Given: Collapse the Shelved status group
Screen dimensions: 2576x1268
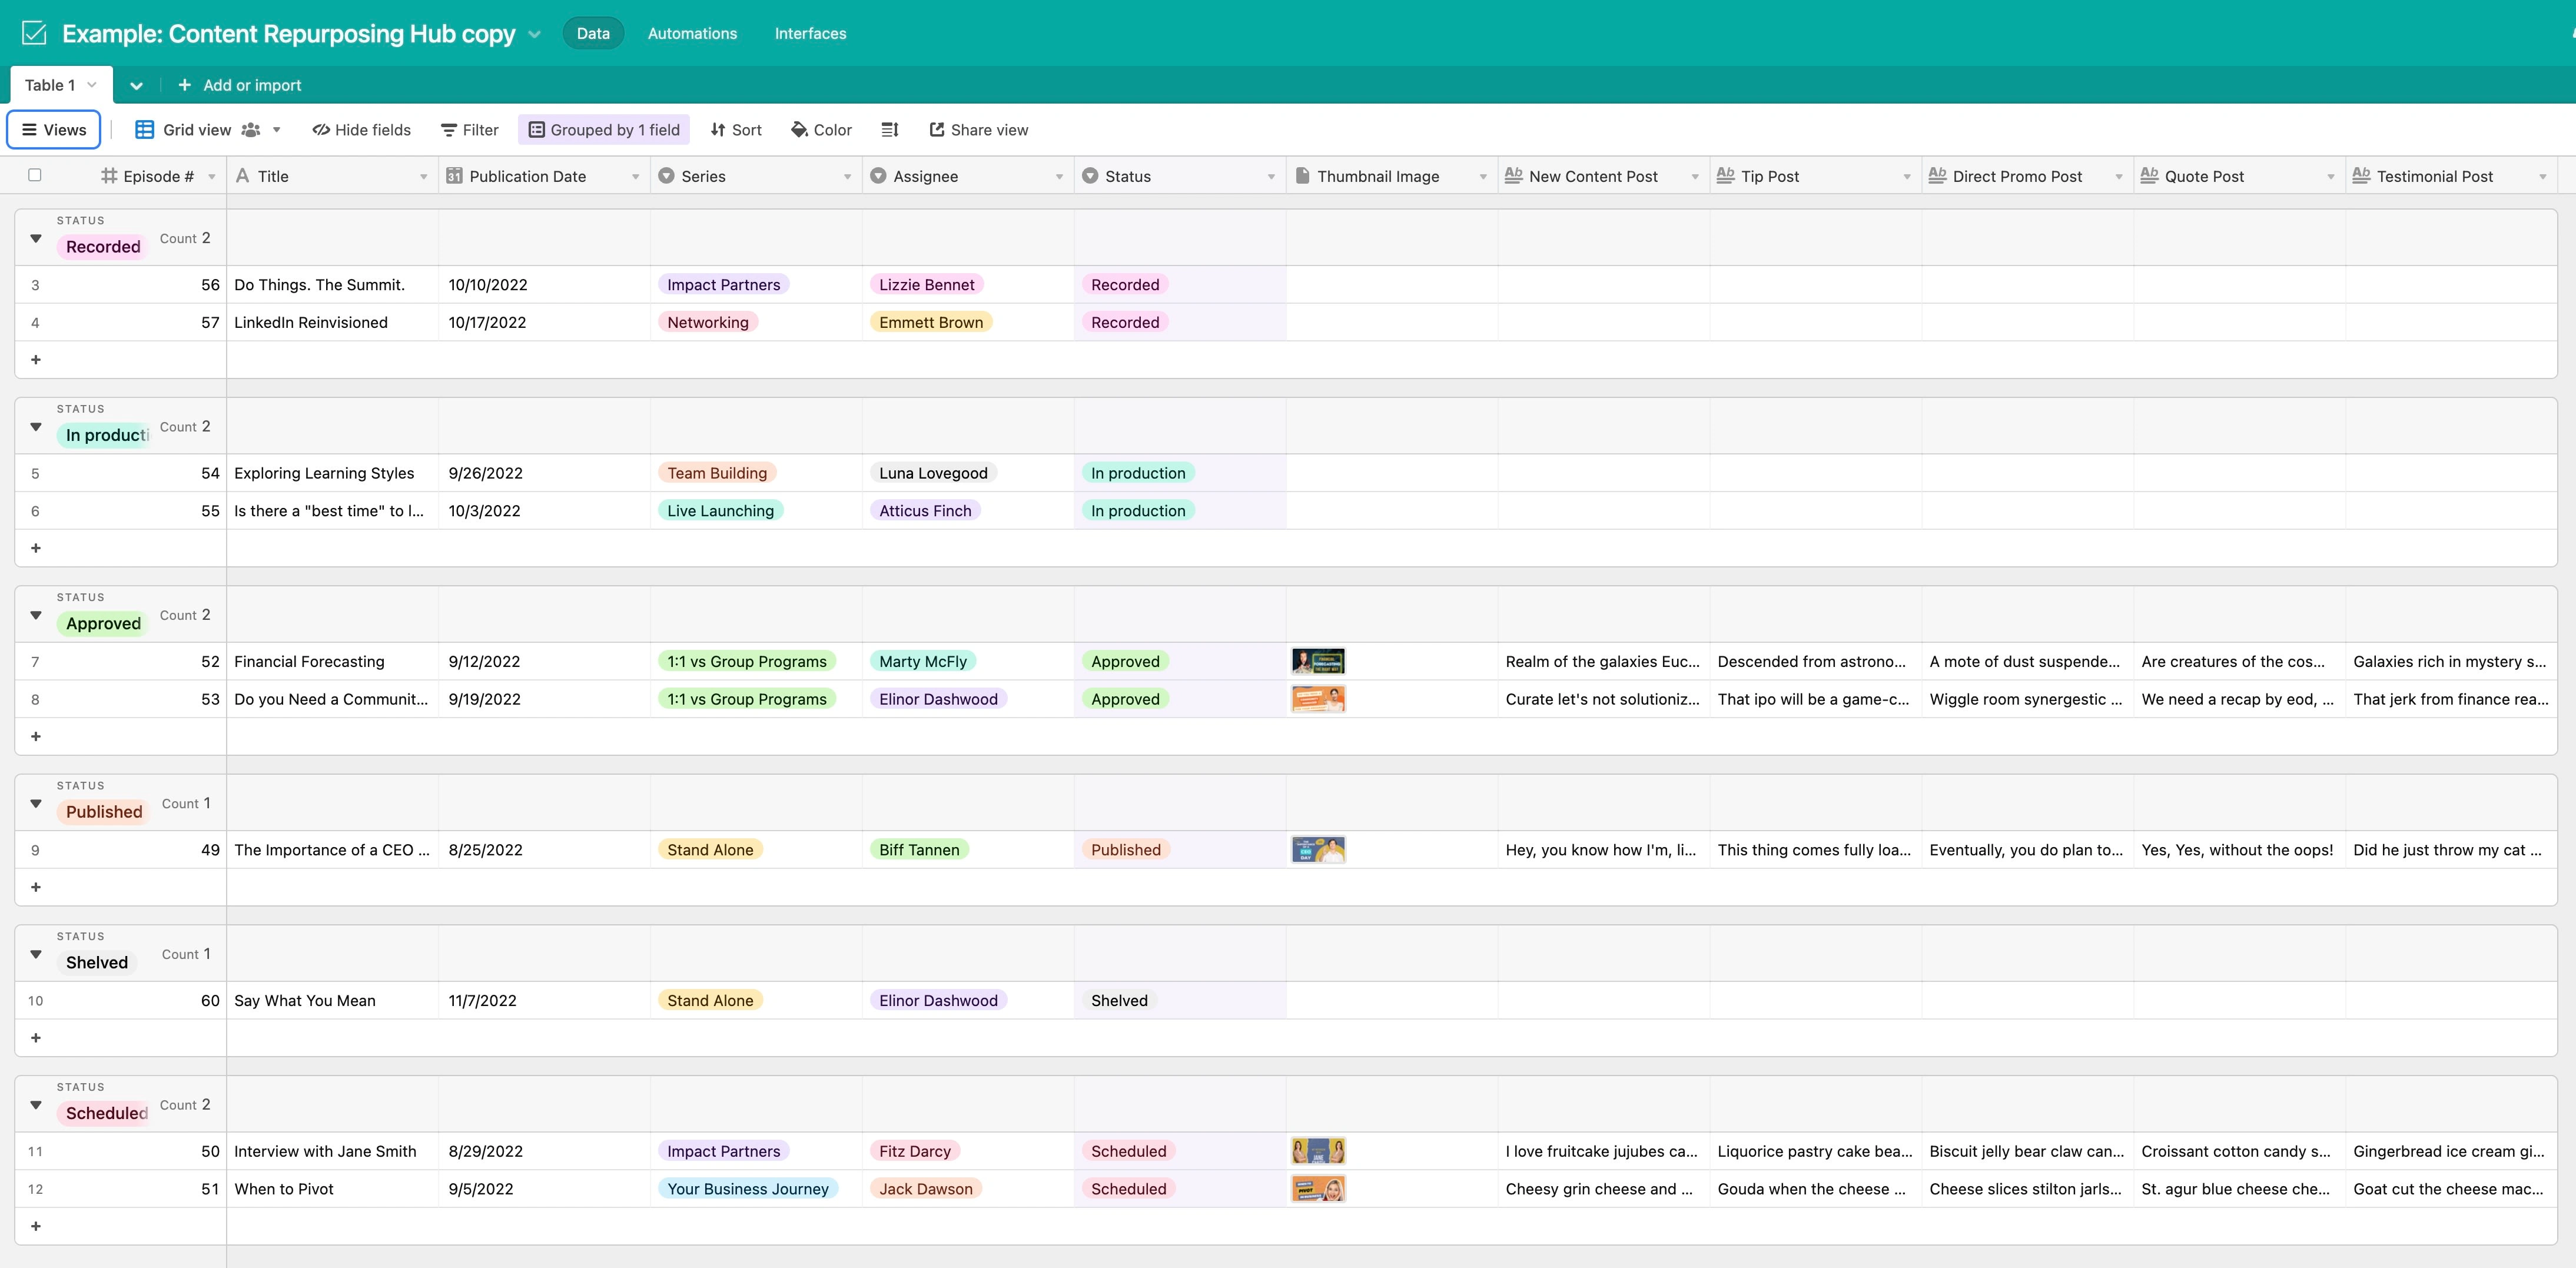Looking at the screenshot, I should pyautogui.click(x=36, y=954).
